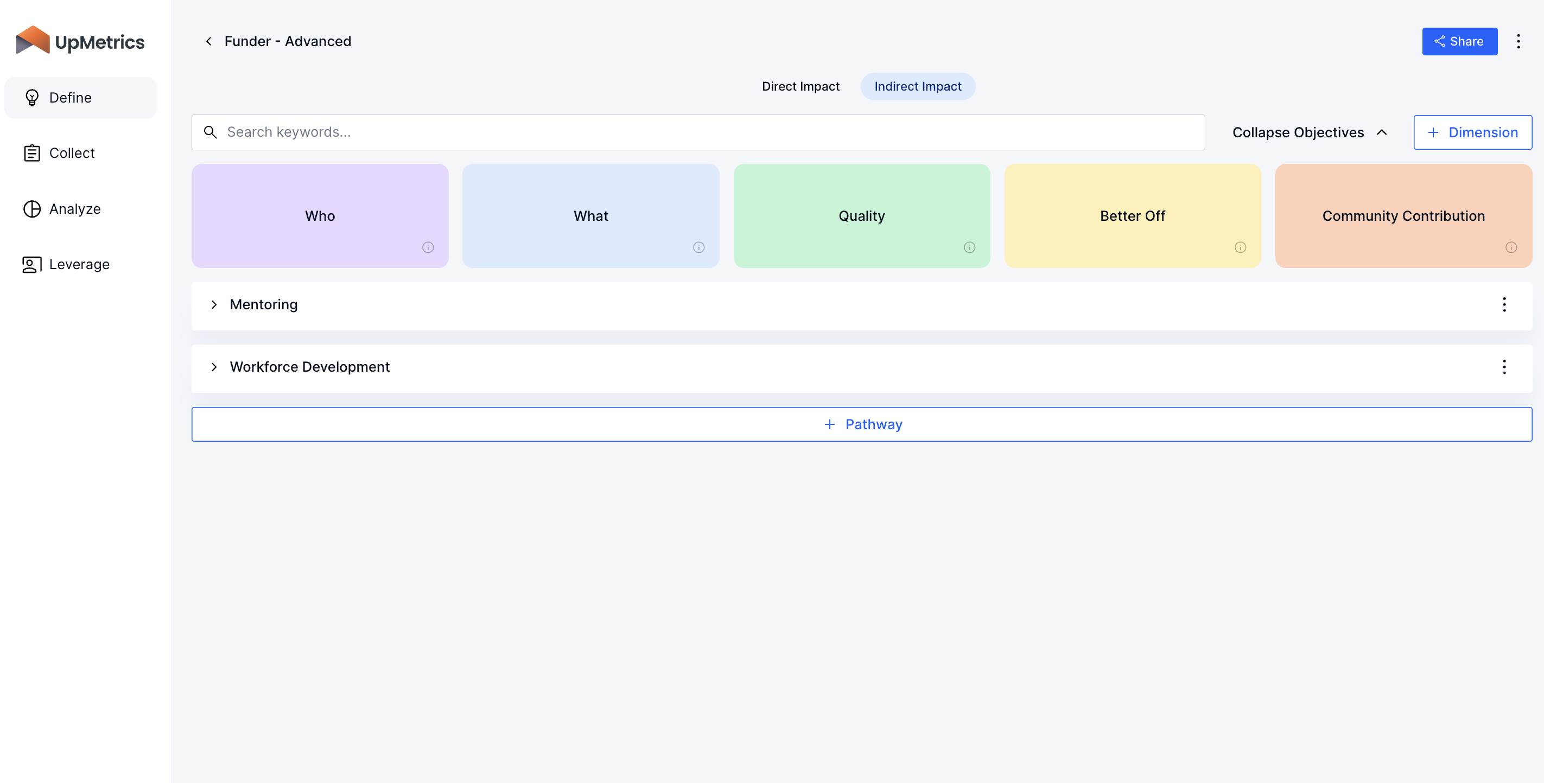Toggle the info indicator on the Quality dimension
Image resolution: width=1544 pixels, height=783 pixels.
(x=969, y=247)
